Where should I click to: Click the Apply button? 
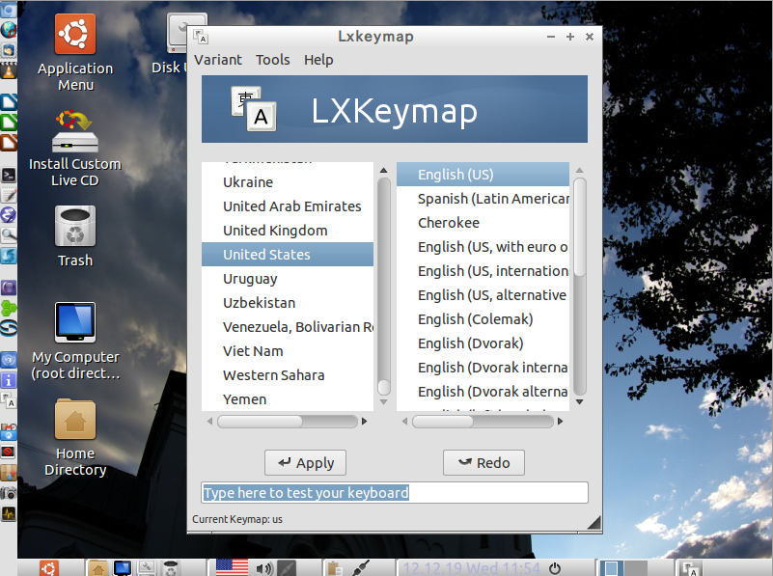click(x=305, y=463)
